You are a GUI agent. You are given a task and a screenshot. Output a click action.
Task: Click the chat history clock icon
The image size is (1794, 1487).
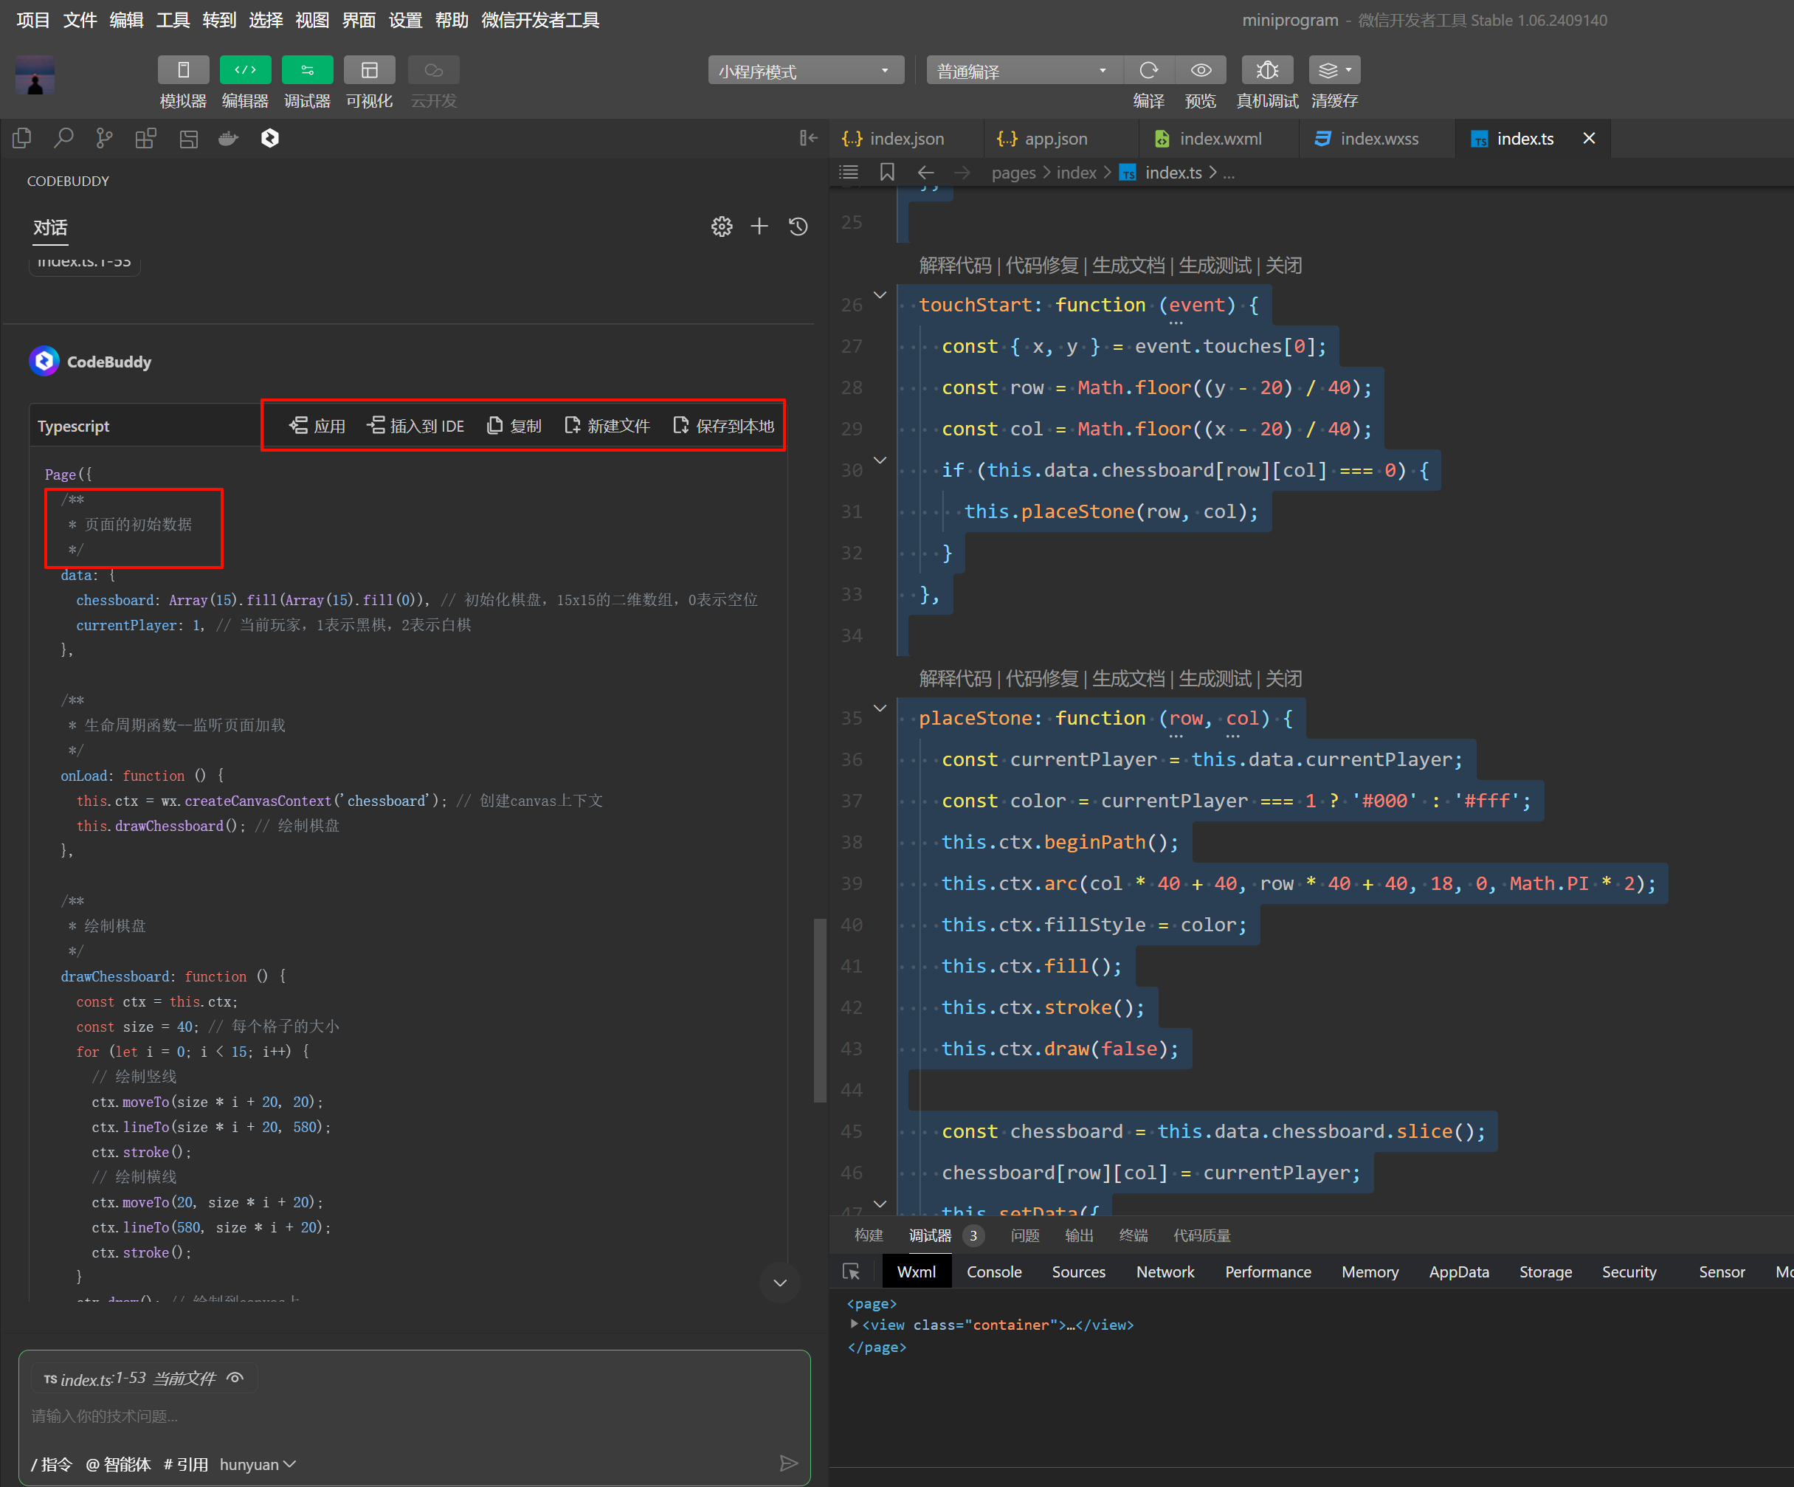click(x=798, y=227)
